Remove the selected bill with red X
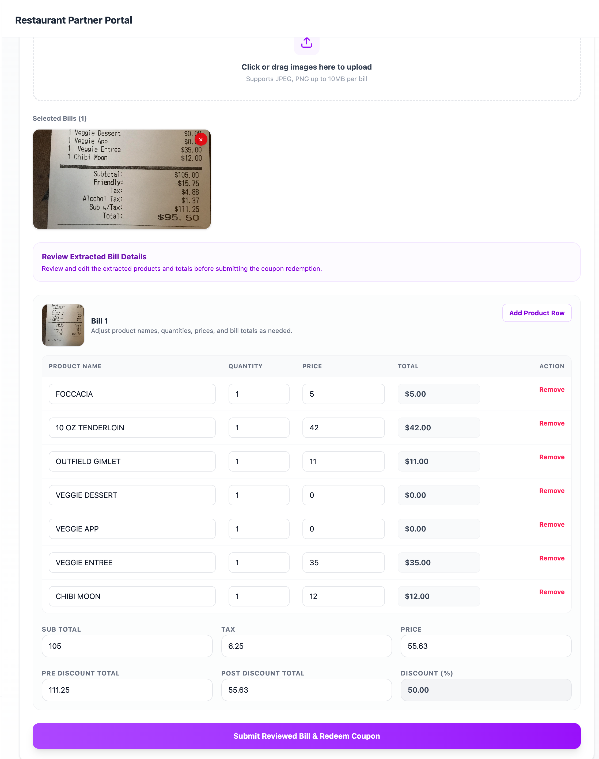The height and width of the screenshot is (759, 599). pyautogui.click(x=200, y=139)
